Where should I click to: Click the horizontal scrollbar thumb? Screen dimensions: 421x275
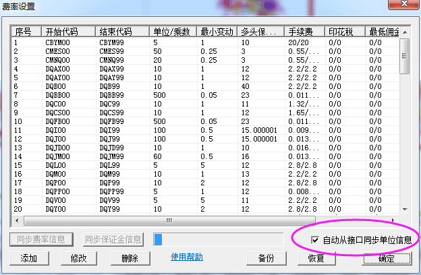pyautogui.click(x=169, y=220)
